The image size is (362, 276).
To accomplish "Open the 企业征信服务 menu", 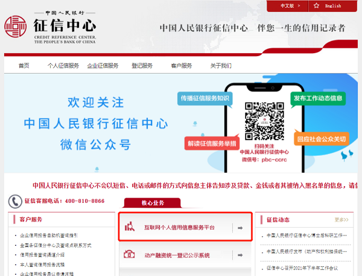I will [103, 66].
